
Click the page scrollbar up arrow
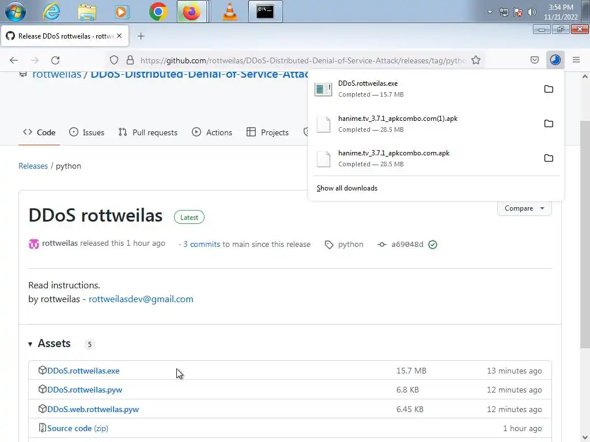click(x=585, y=77)
